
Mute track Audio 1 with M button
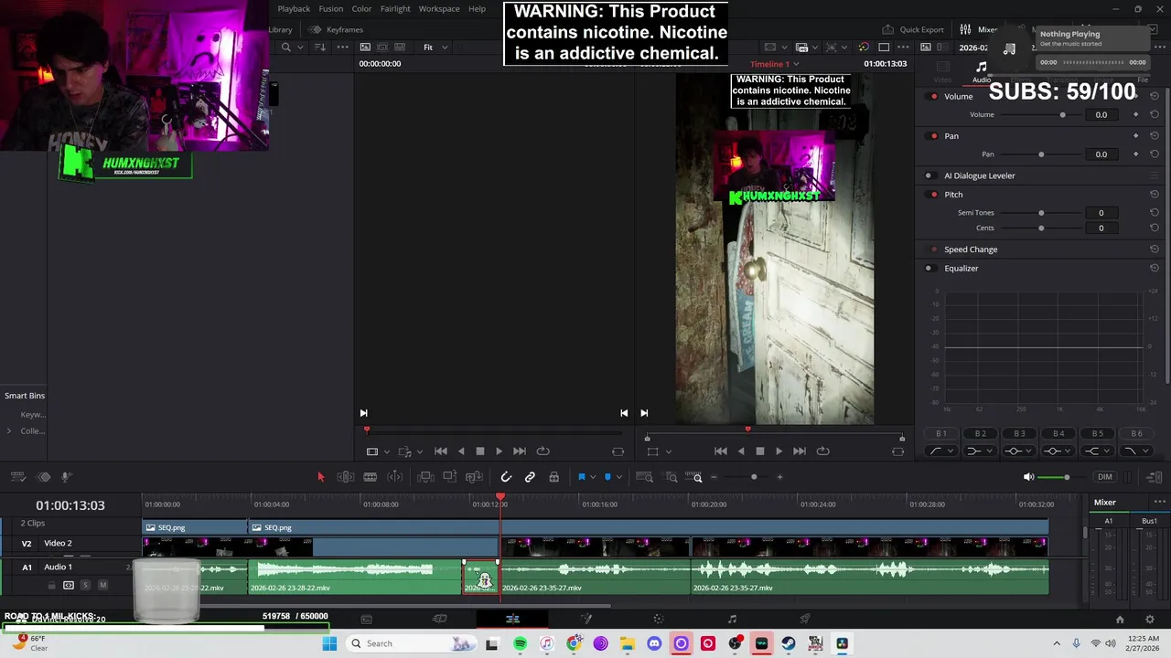click(102, 585)
